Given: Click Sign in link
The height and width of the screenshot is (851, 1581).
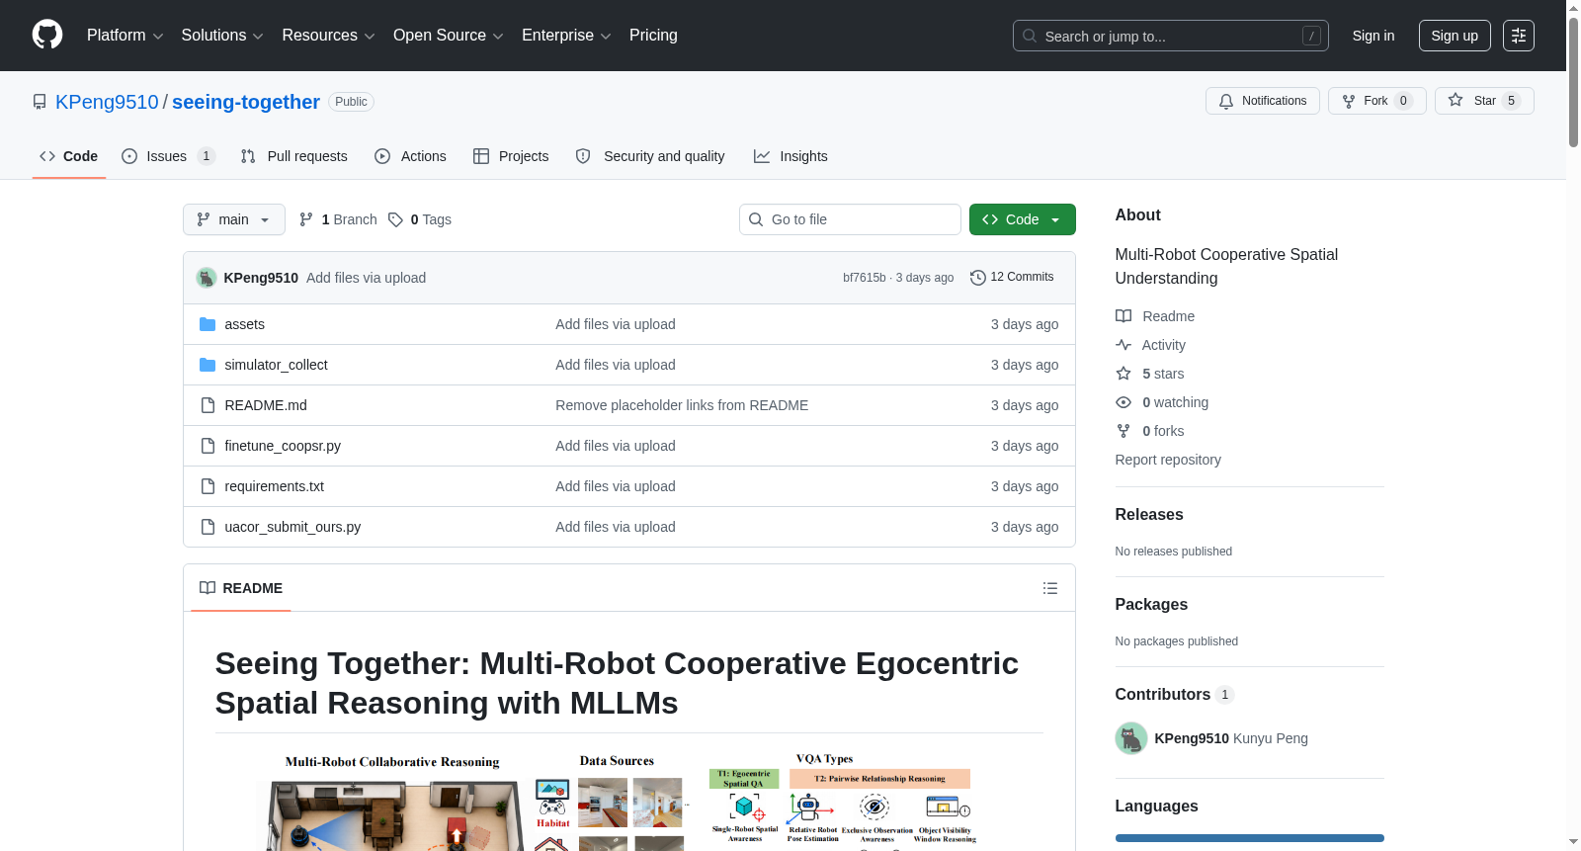Looking at the screenshot, I should point(1373,36).
